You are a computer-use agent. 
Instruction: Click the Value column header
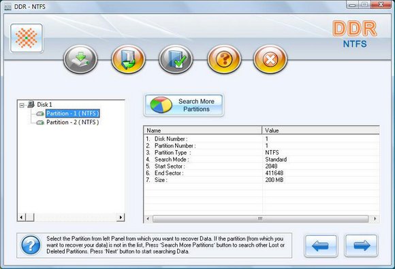click(x=321, y=130)
